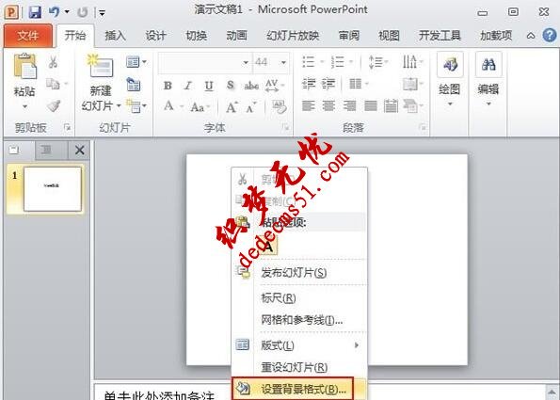Screen dimensions: 560x400
Task: Toggle Align text right
Action: pos(349,106)
